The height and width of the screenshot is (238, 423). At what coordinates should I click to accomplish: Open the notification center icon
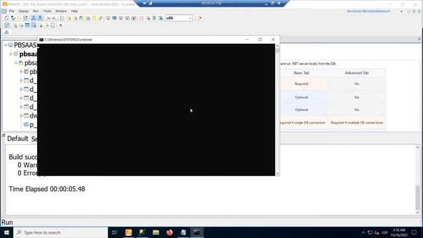[414, 232]
